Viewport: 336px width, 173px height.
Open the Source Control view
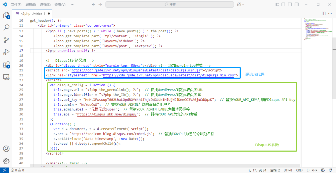6,40
